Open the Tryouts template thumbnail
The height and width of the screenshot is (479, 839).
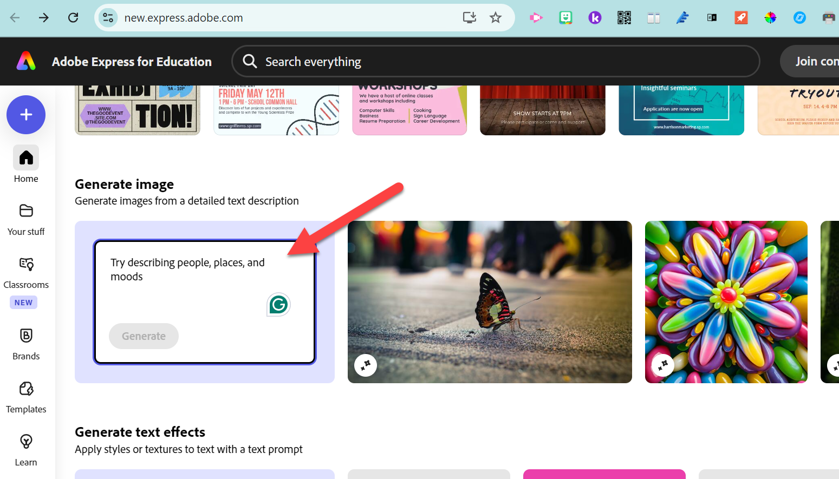[798, 110]
